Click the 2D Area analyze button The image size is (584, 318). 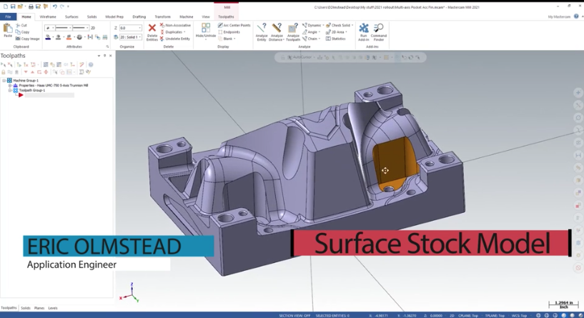click(336, 32)
